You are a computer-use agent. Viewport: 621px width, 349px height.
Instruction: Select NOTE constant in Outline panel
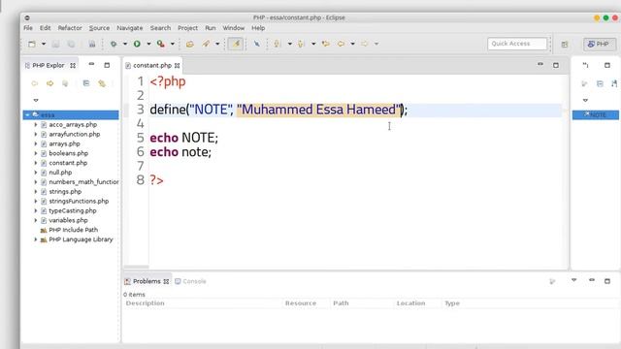(596, 115)
